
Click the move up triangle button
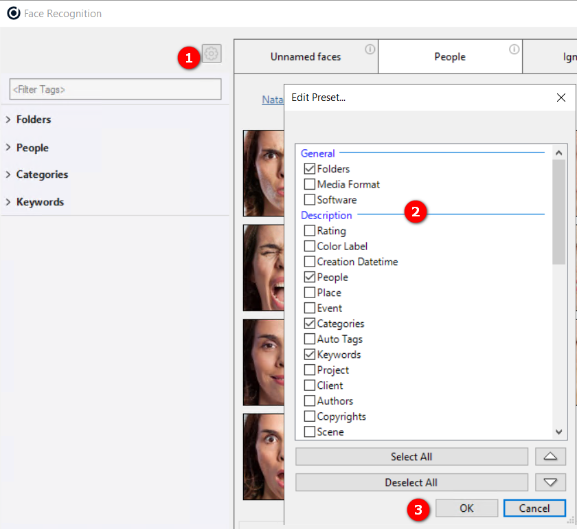click(550, 456)
